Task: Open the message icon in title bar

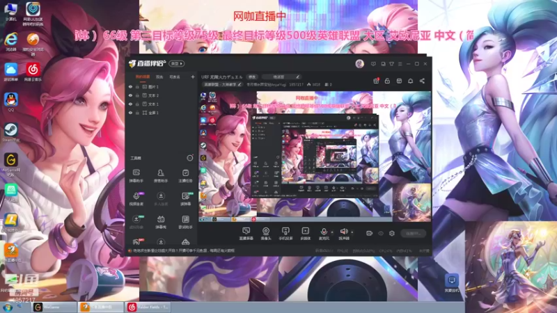Action: click(373, 64)
